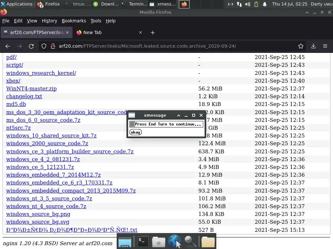The image size is (333, 249).
Task: Switch to tmux window in taskbar
Action: click(x=78, y=4)
